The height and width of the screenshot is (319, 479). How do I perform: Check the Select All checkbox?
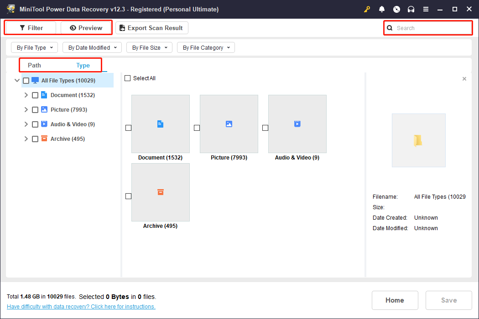[127, 78]
